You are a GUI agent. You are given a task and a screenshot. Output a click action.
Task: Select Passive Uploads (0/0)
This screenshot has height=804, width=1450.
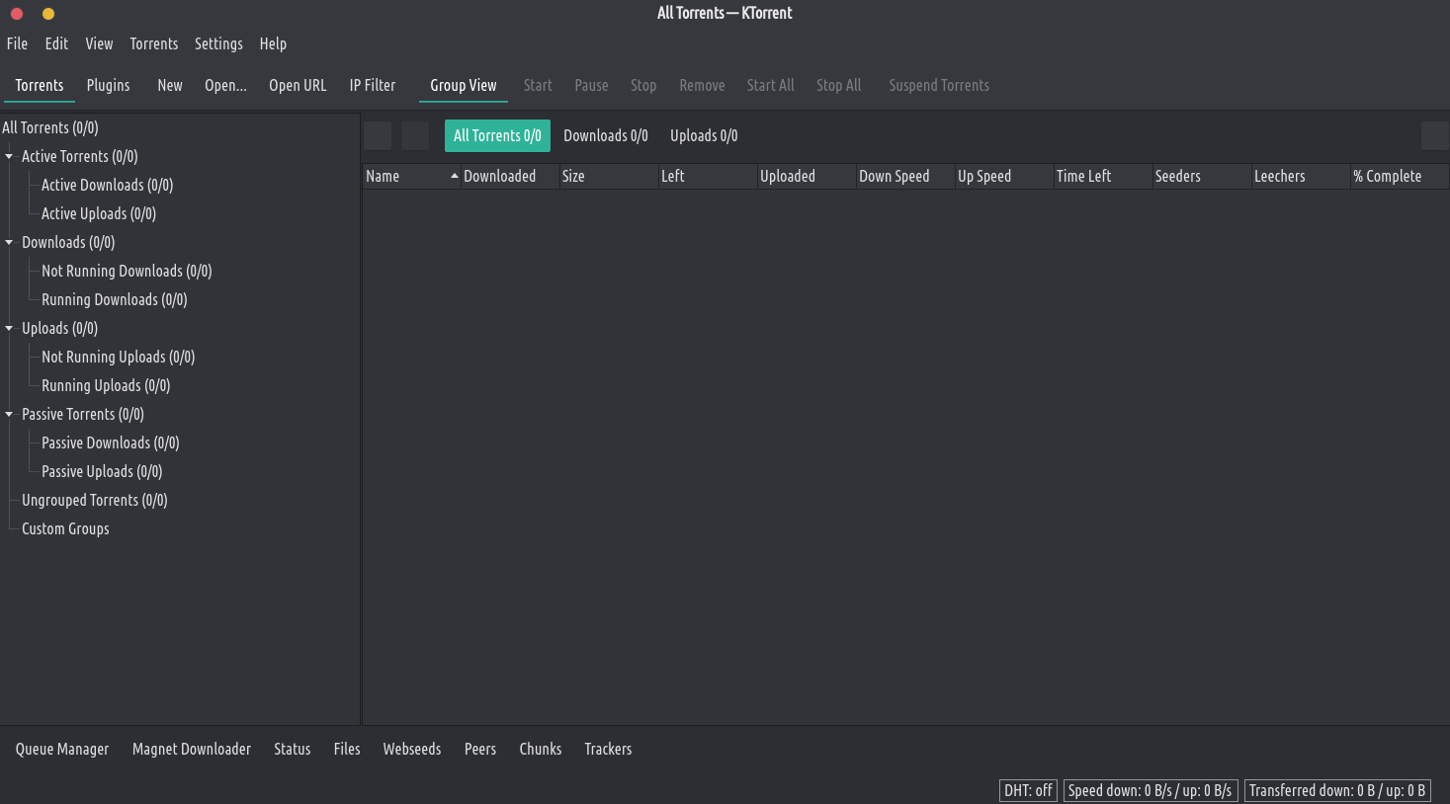pos(102,471)
